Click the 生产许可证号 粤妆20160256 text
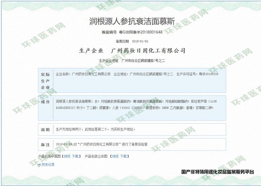261x186 pixels. click(x=197, y=74)
